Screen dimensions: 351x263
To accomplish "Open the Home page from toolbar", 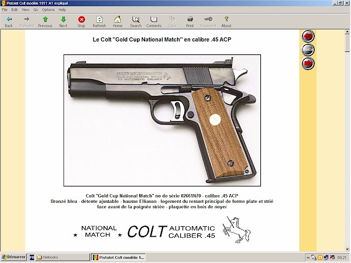I will click(x=118, y=22).
